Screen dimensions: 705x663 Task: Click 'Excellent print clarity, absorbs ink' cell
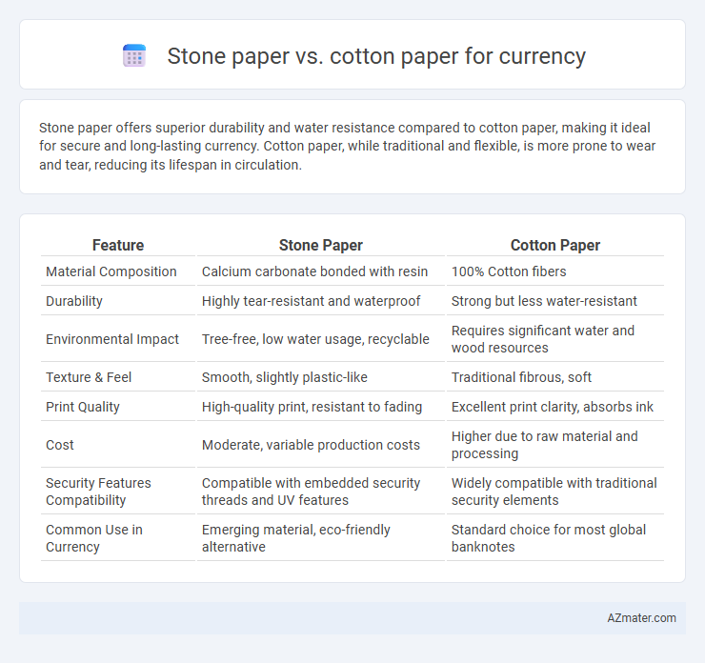pos(554,407)
